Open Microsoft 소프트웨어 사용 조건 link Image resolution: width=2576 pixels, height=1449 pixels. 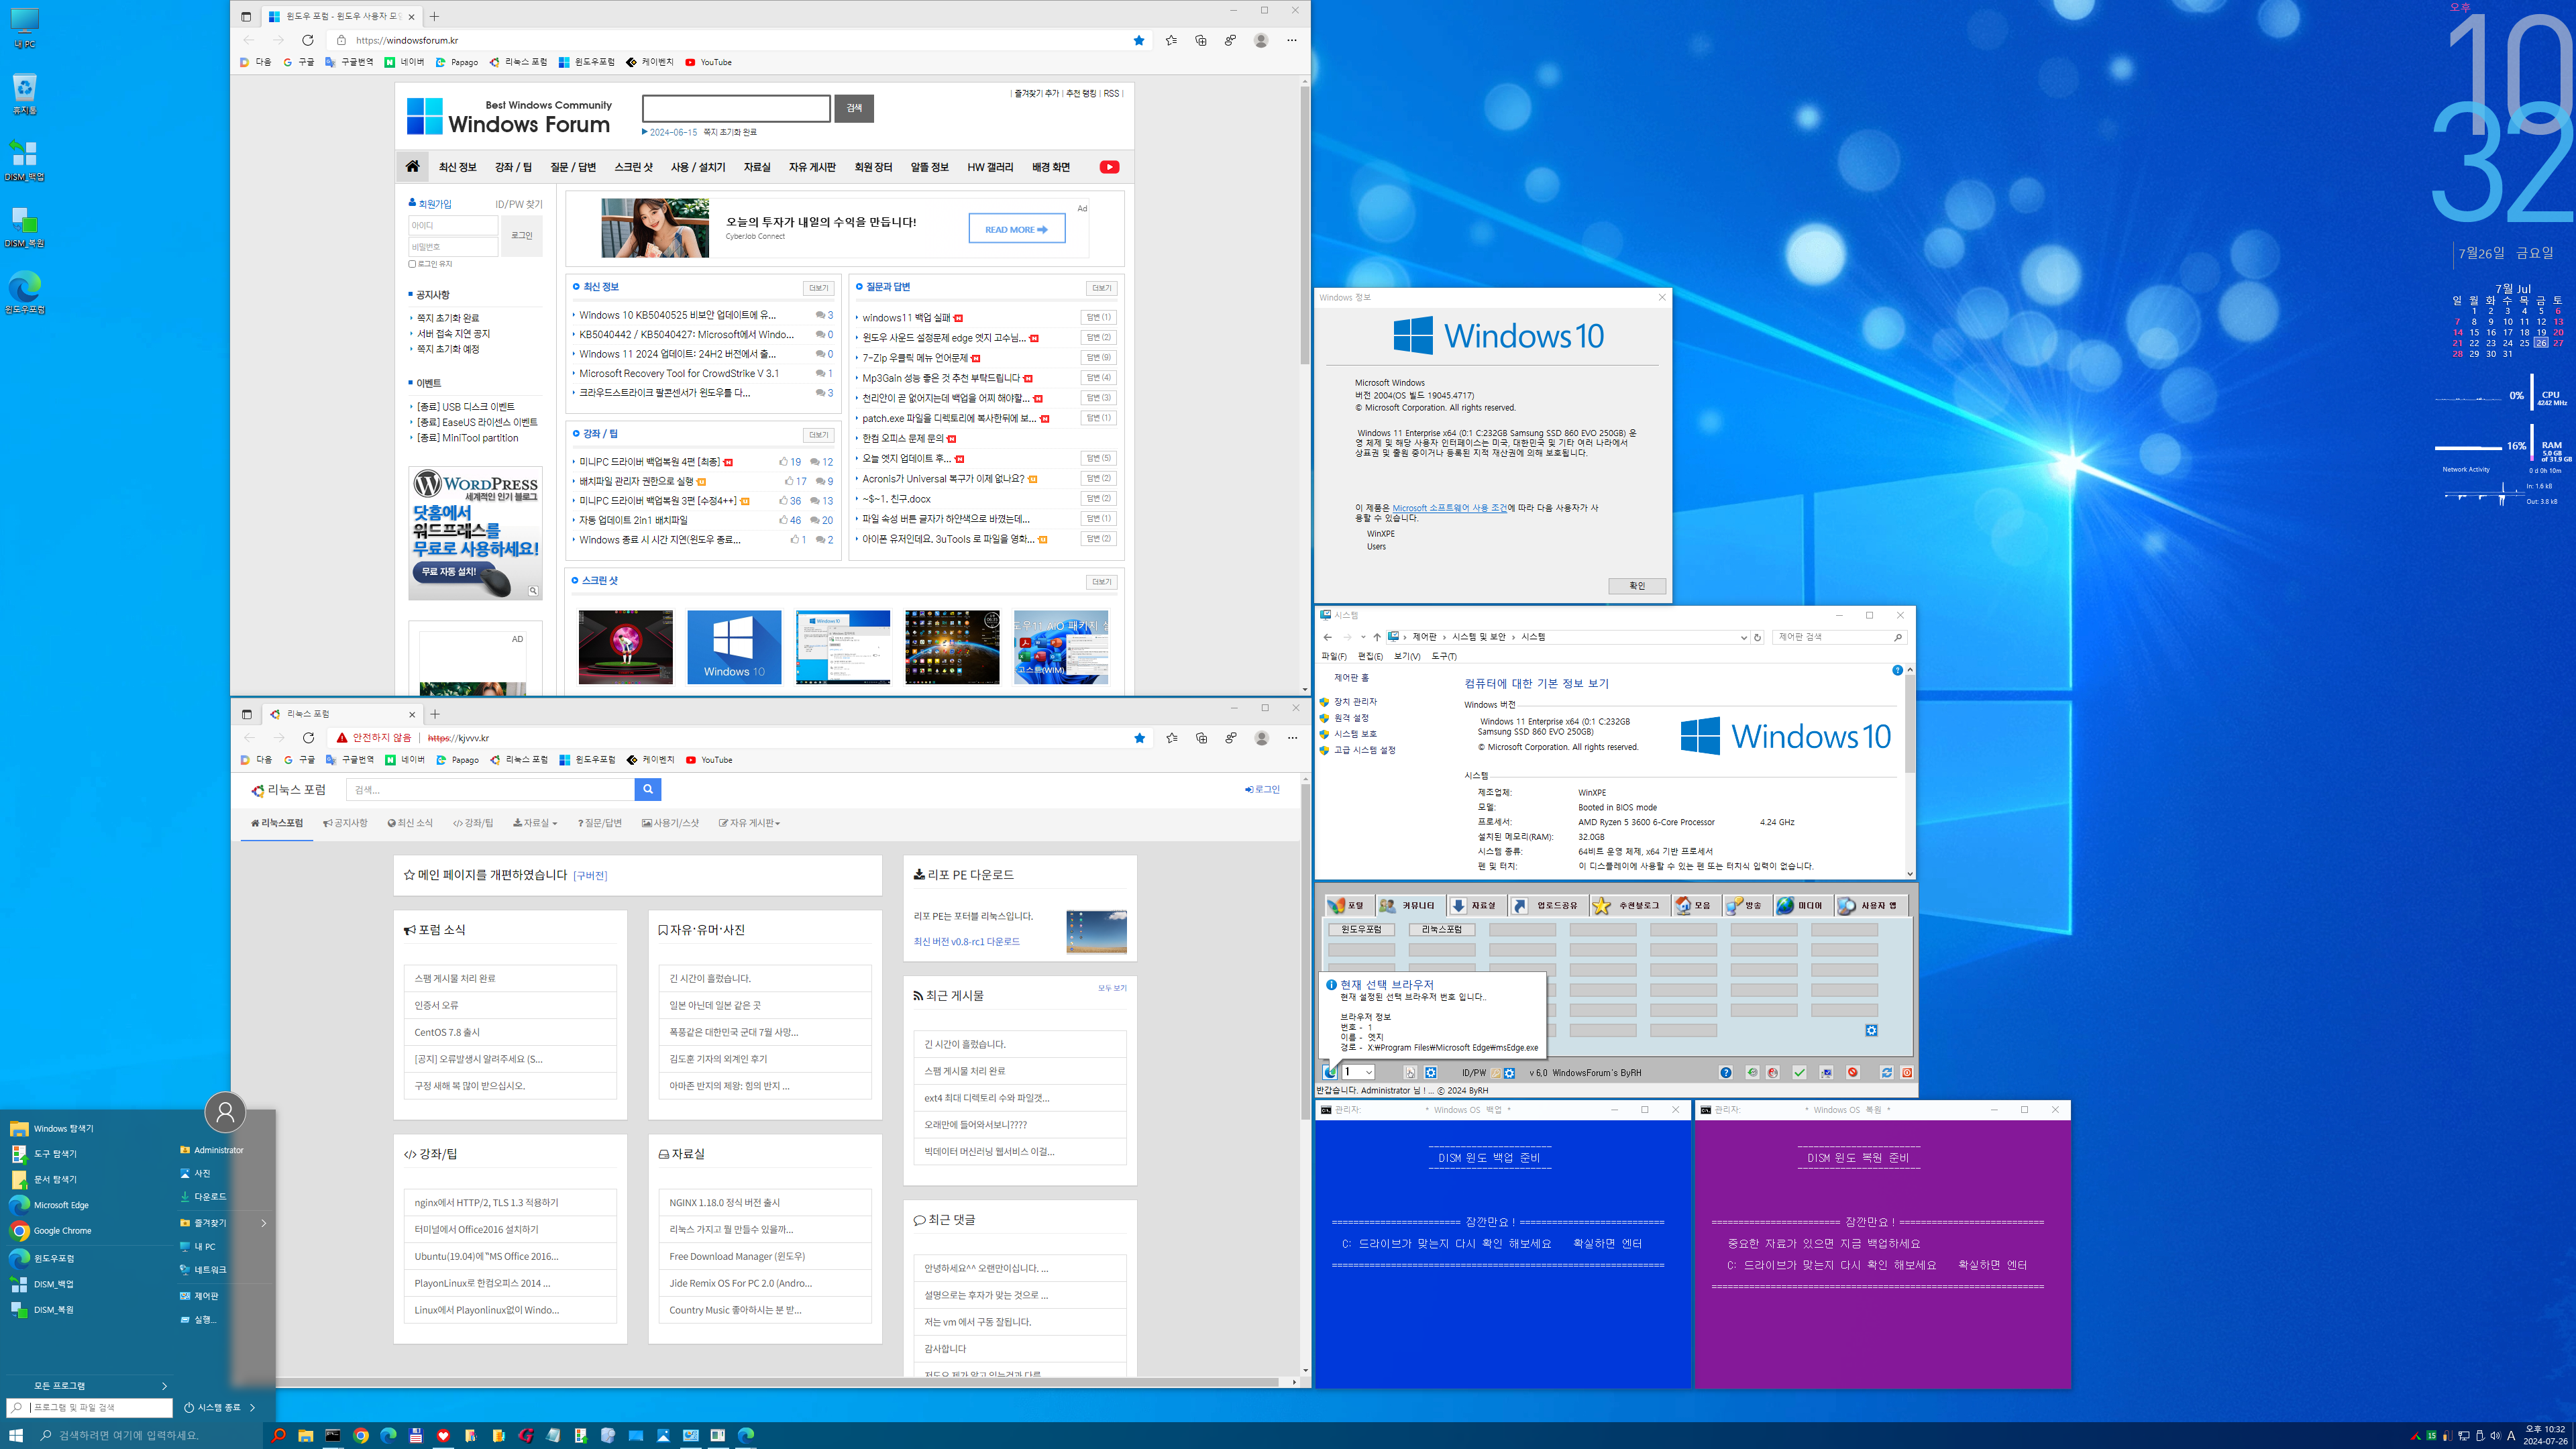click(1449, 507)
